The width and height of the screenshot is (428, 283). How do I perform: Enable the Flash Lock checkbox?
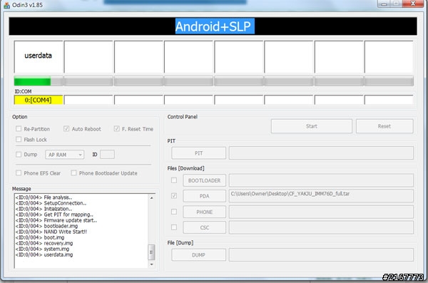pos(19,139)
